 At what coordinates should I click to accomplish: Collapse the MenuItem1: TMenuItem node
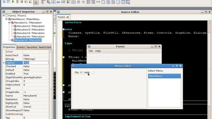(9, 23)
